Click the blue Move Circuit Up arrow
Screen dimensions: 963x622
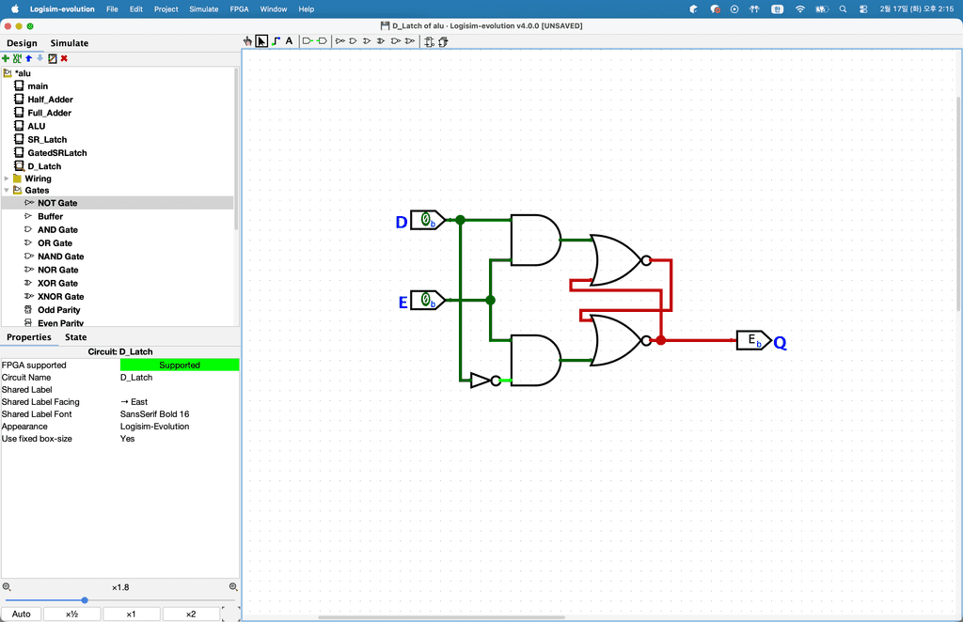[x=28, y=58]
